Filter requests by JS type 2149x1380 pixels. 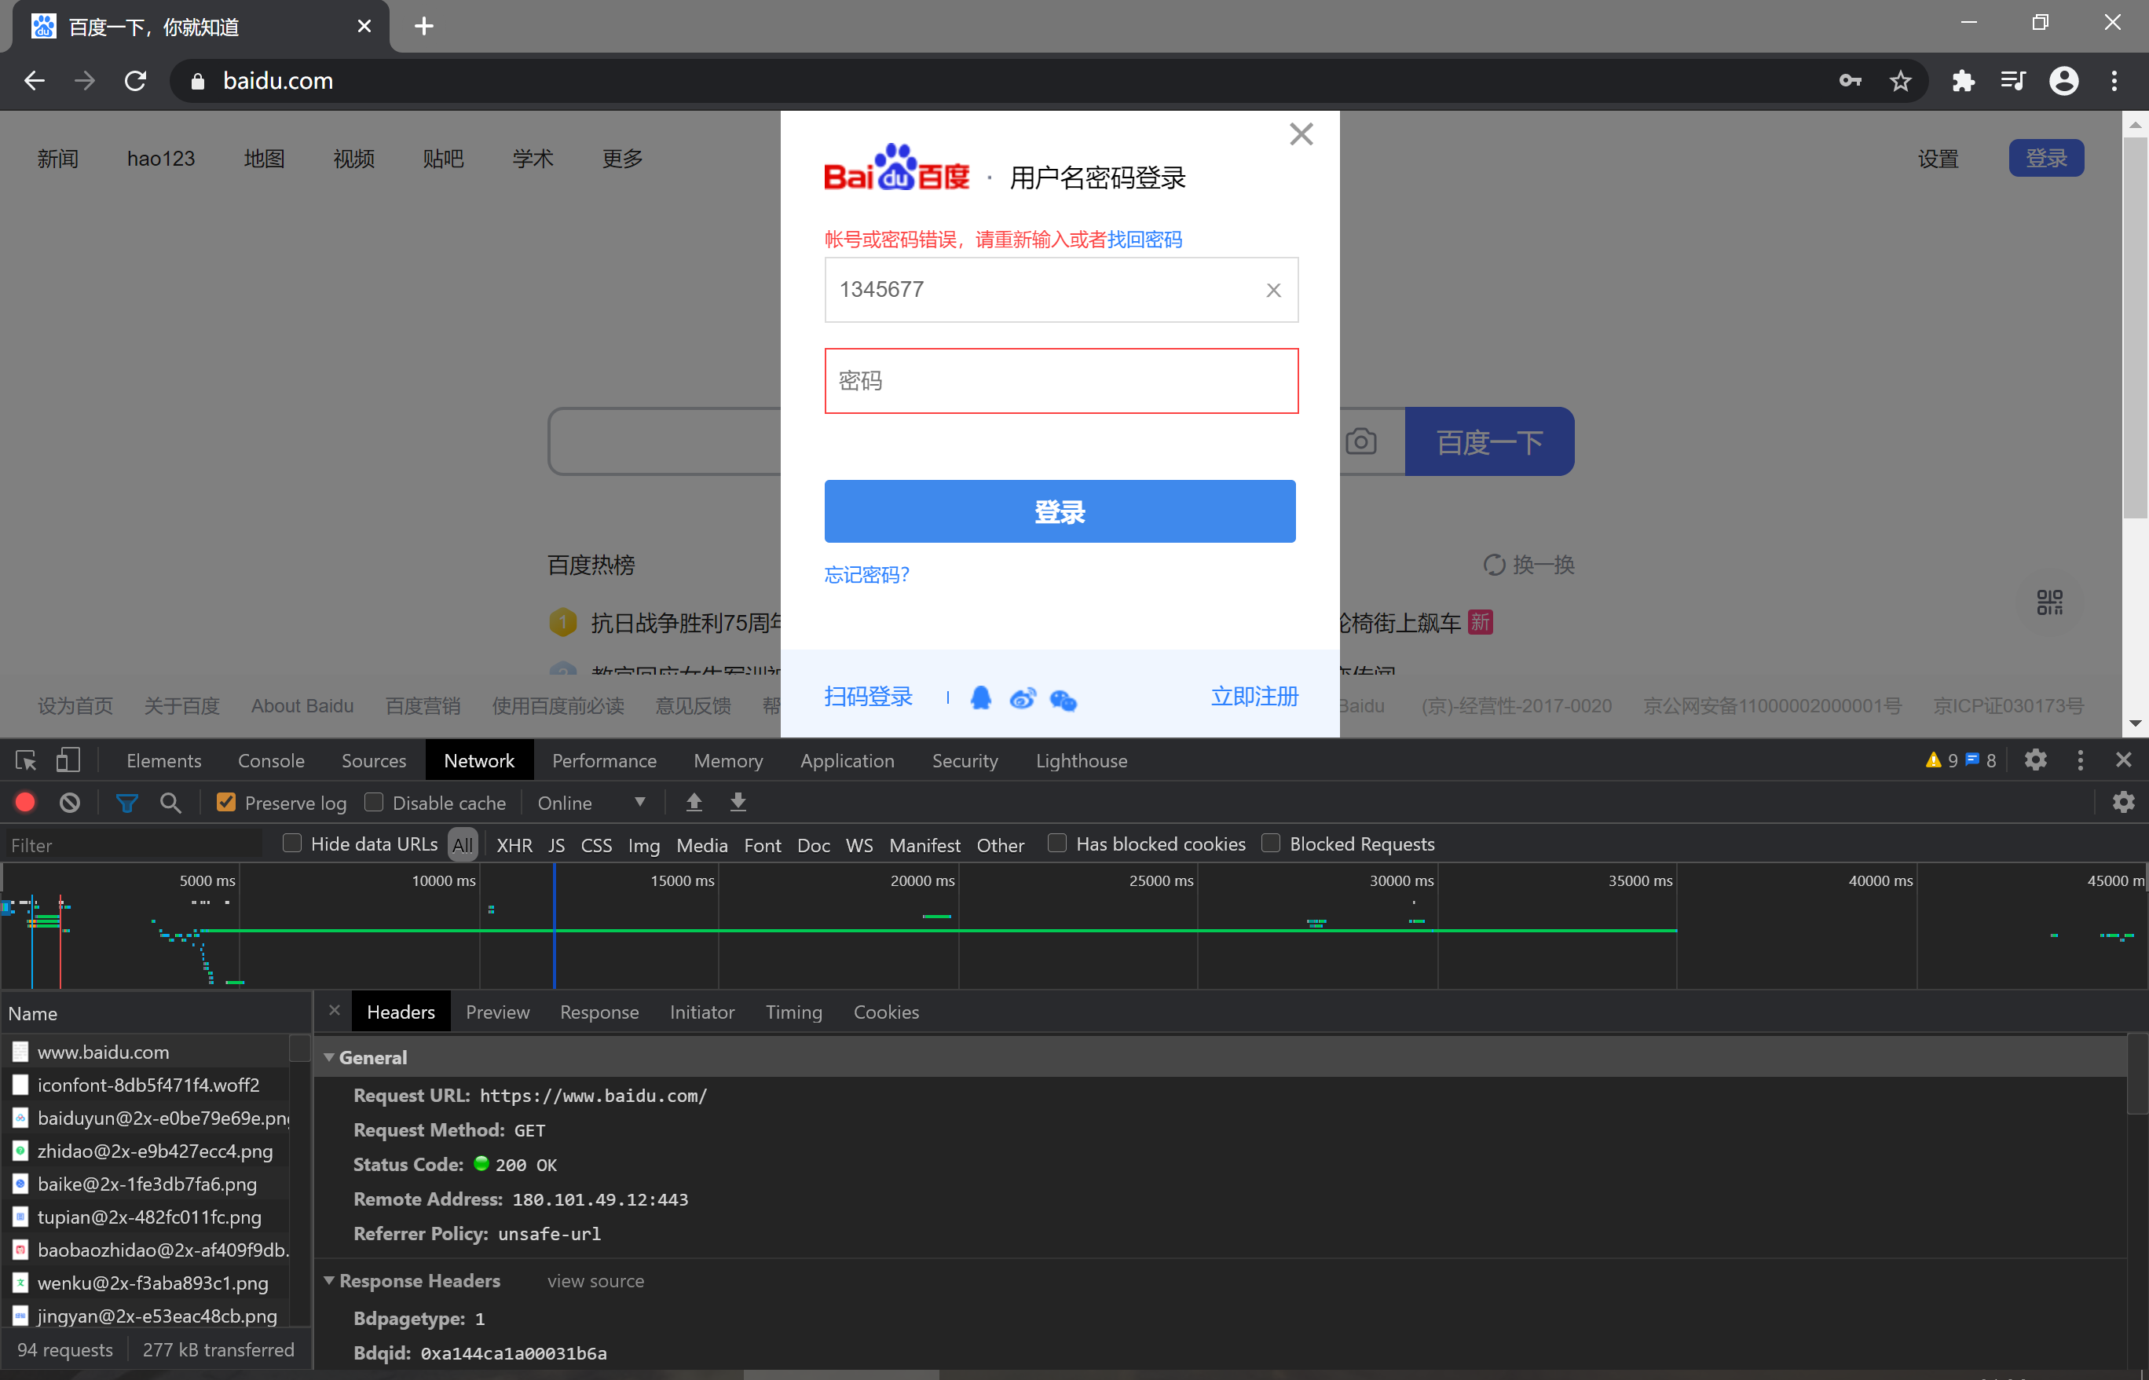[x=557, y=845]
